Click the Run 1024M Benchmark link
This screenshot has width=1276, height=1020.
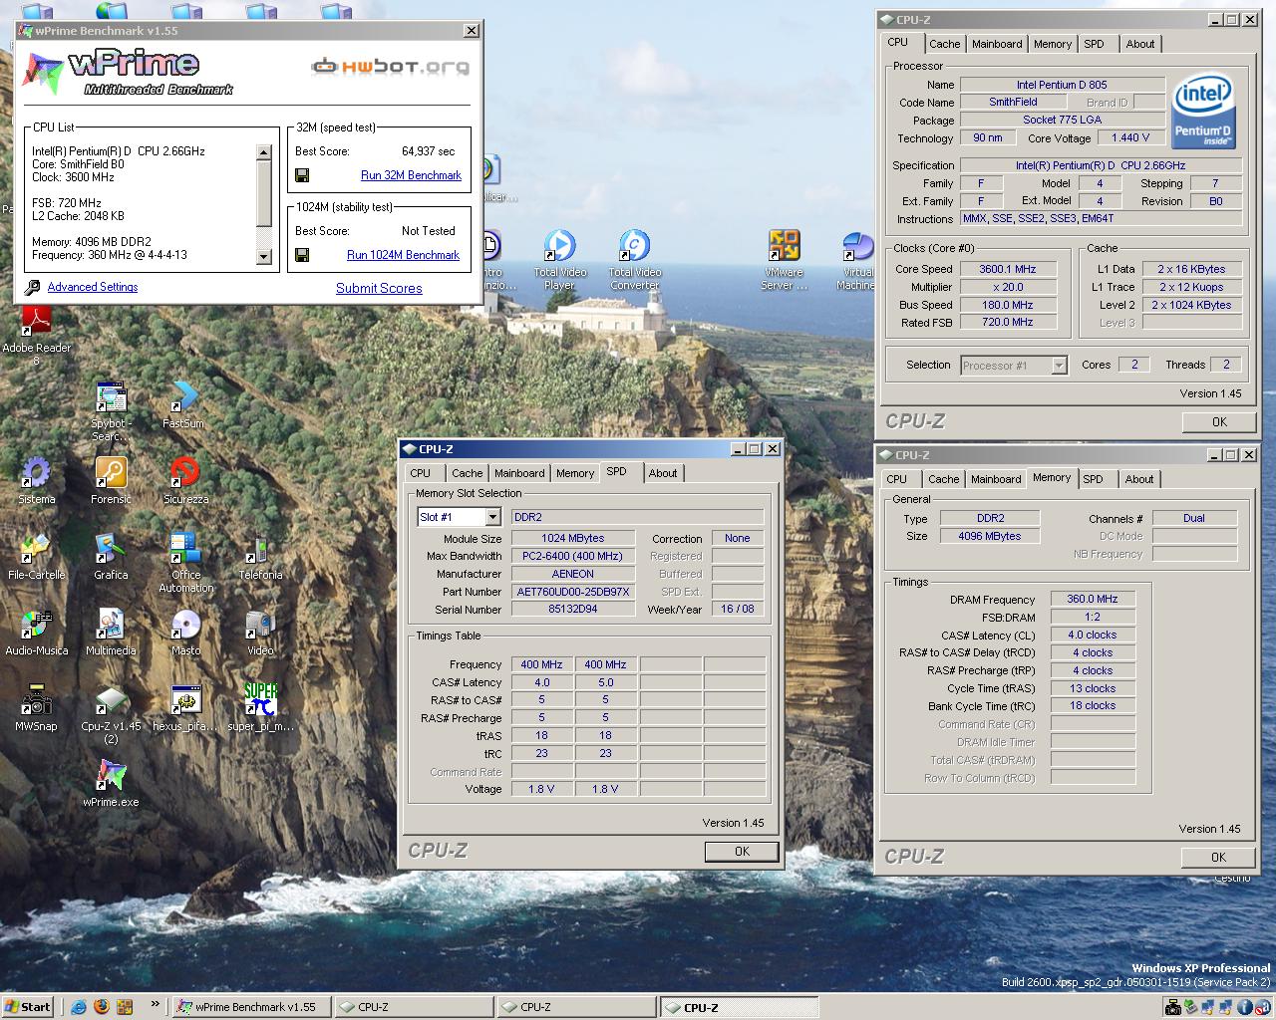pyautogui.click(x=403, y=255)
